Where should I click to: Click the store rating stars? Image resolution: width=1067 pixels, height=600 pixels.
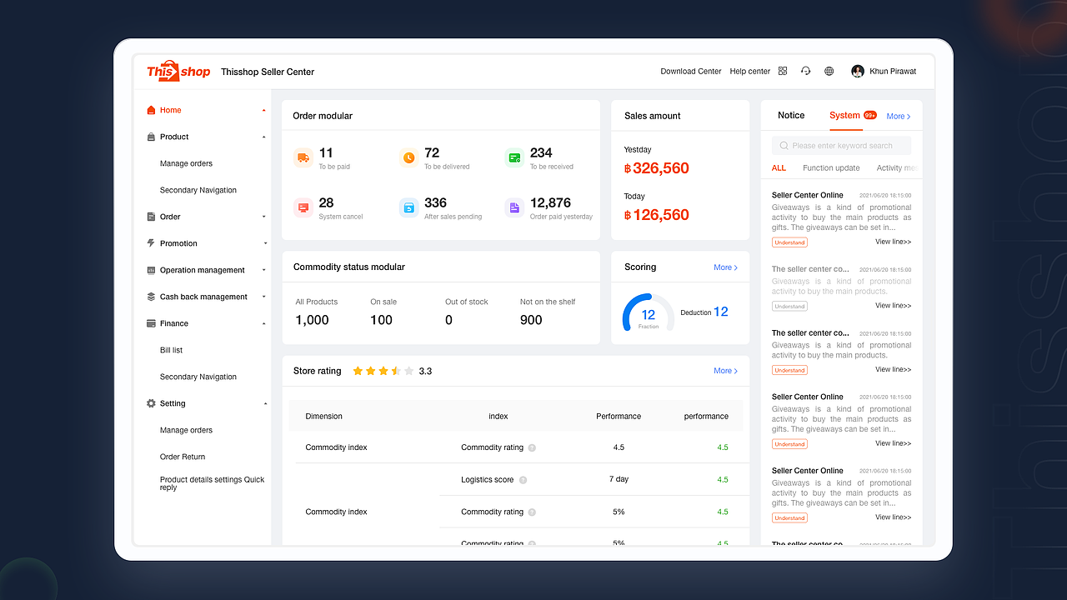pos(383,371)
